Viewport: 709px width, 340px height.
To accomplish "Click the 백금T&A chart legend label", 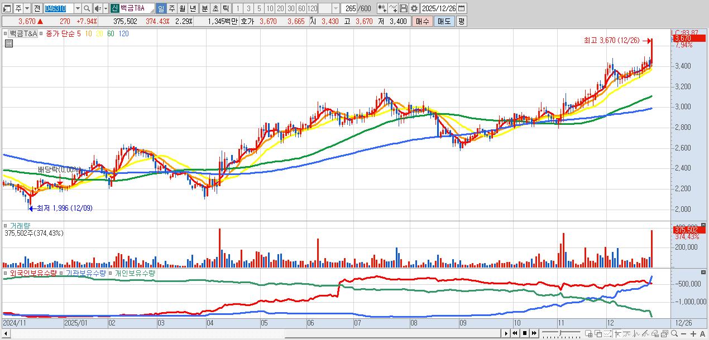I will [x=23, y=33].
